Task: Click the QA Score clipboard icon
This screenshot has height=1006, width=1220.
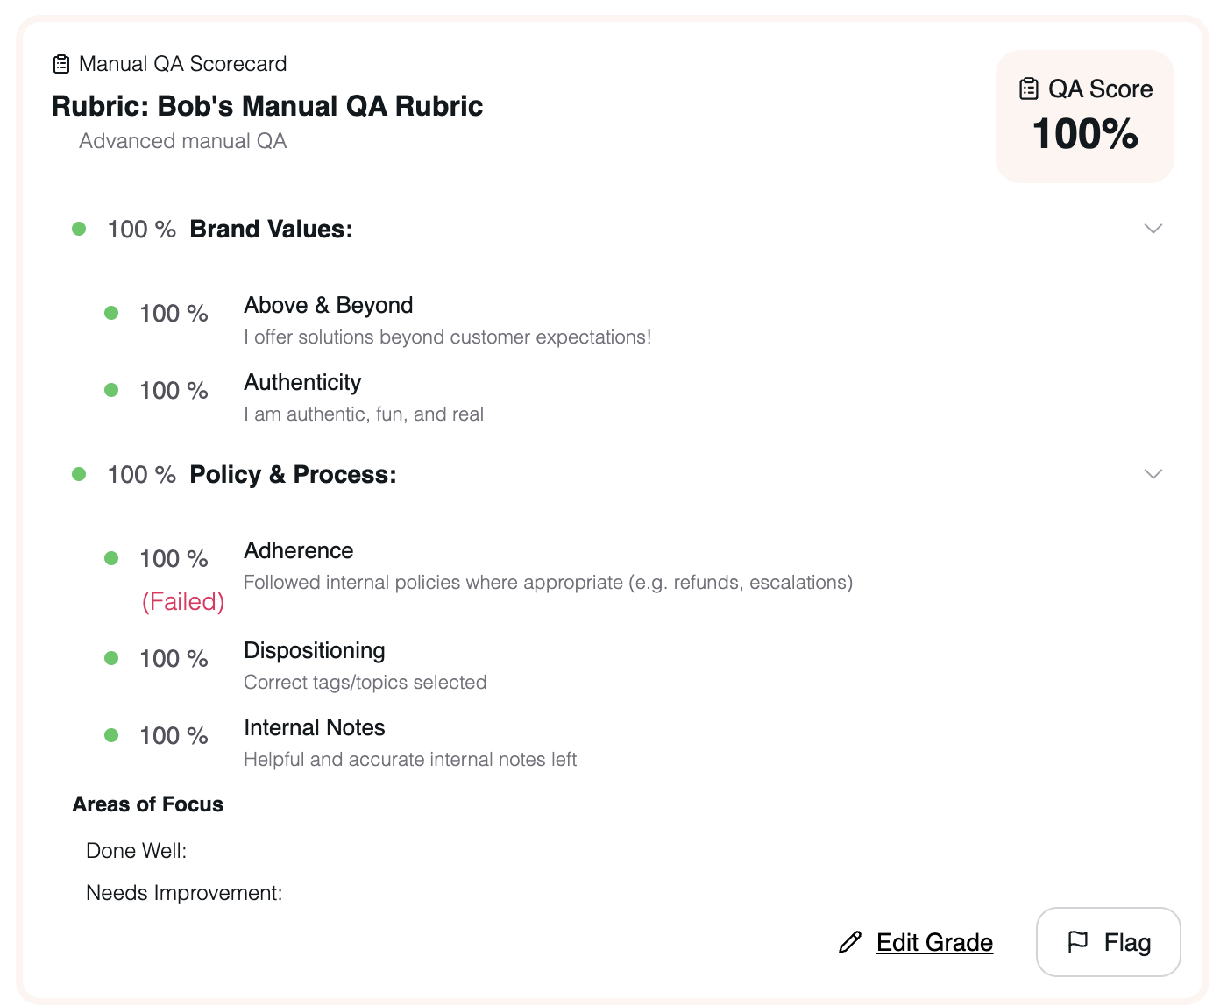Action: click(x=1029, y=89)
